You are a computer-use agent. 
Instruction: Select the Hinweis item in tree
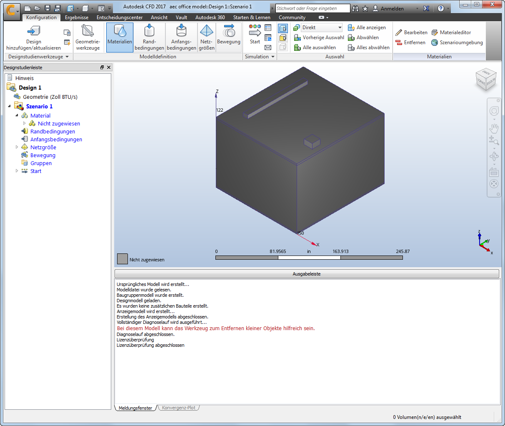tap(25, 78)
